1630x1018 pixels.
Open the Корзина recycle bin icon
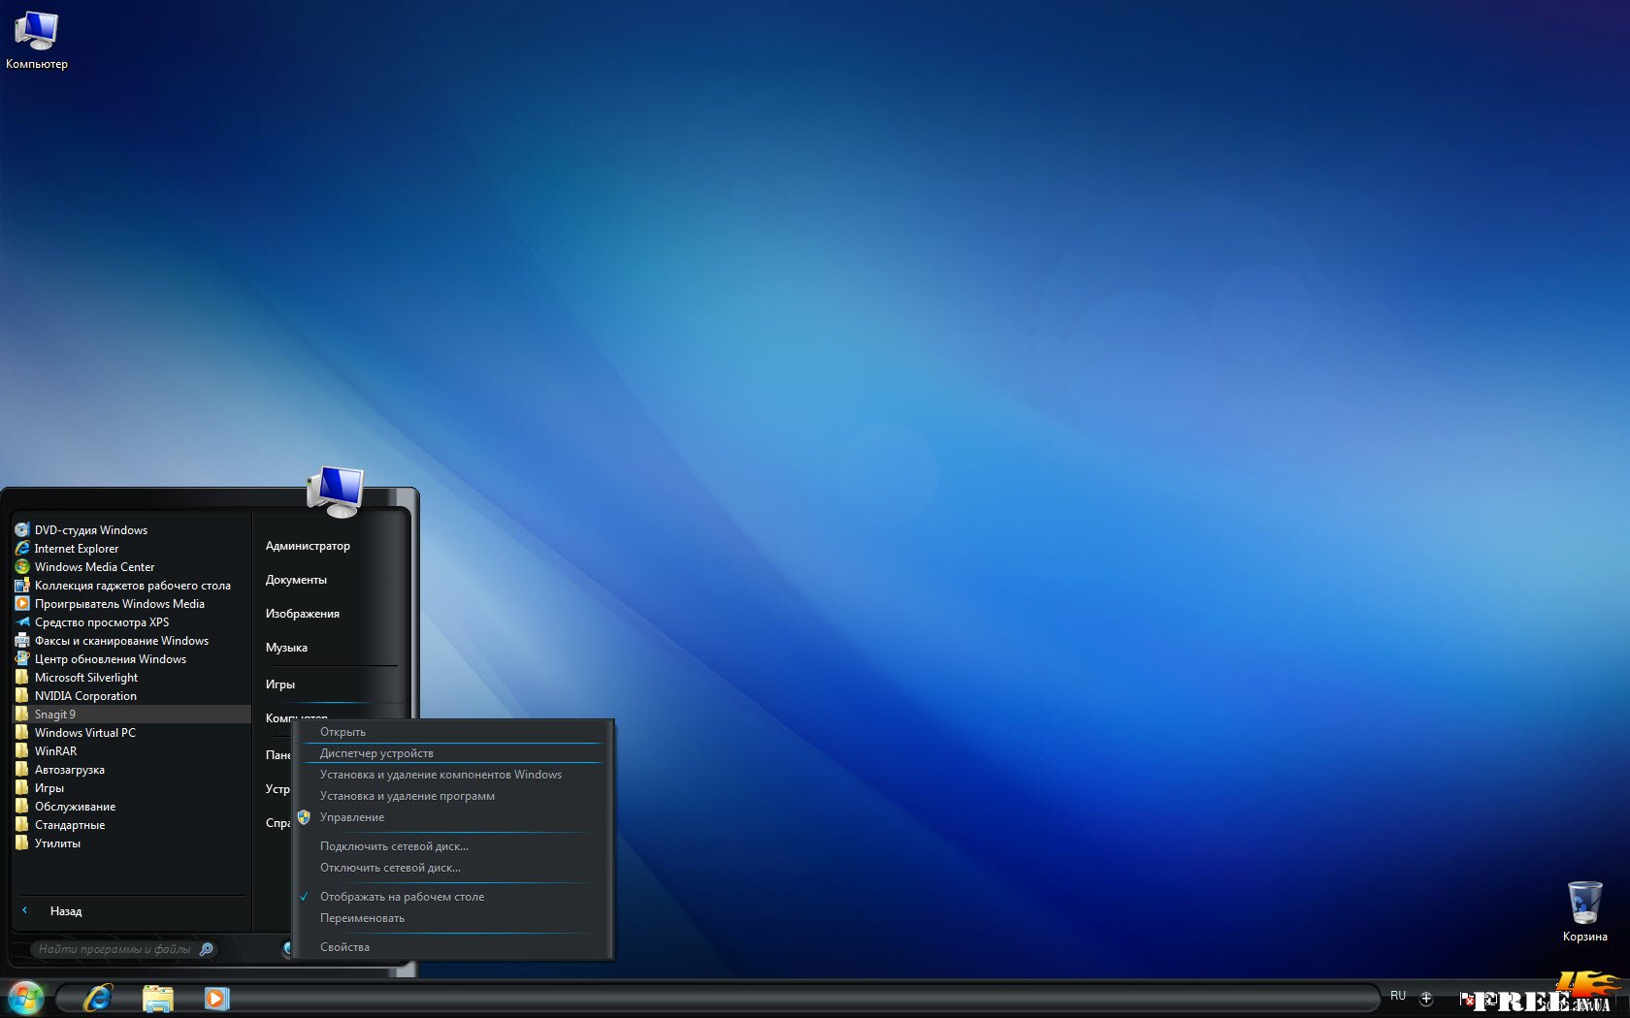1584,911
